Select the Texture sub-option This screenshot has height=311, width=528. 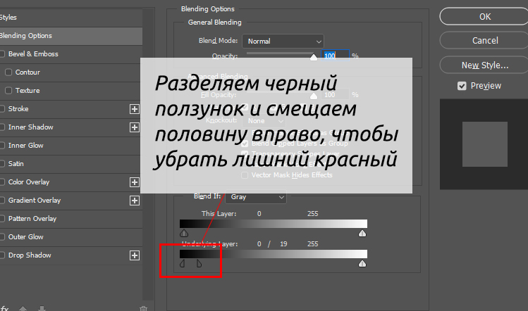pyautogui.click(x=27, y=91)
